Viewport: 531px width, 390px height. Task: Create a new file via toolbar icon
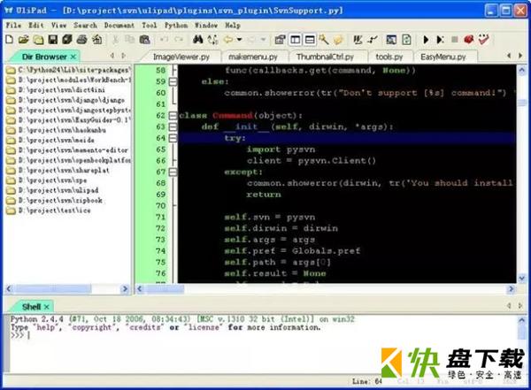click(x=10, y=40)
